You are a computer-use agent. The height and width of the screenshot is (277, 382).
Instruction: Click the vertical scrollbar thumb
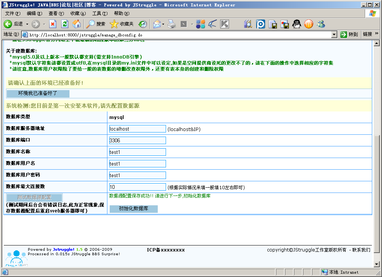(x=377, y=194)
